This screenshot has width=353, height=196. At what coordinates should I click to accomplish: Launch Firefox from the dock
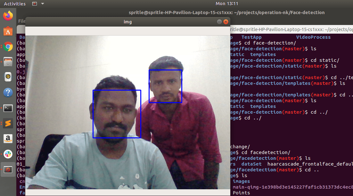coord(8,16)
